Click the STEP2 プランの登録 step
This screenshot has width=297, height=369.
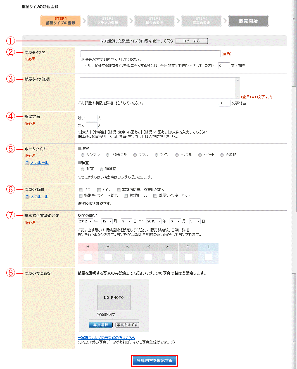click(x=108, y=21)
